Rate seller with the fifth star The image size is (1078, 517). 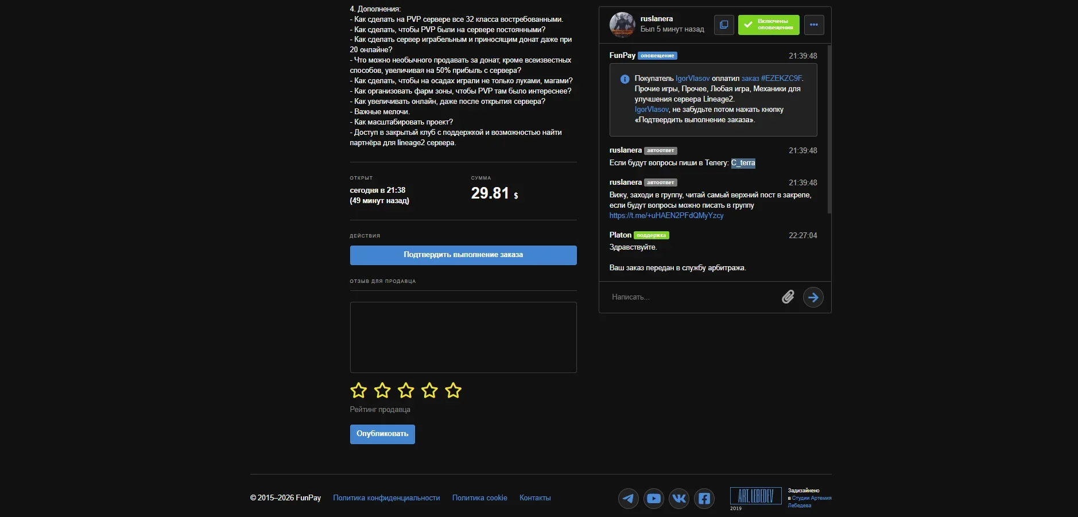click(x=453, y=391)
